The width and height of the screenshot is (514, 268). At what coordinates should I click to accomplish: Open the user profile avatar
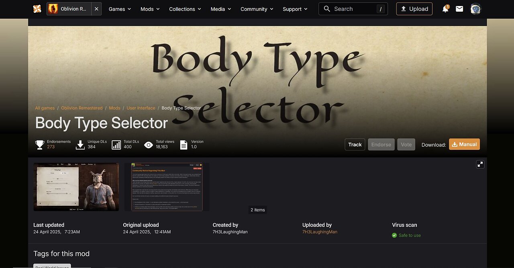pos(476,9)
